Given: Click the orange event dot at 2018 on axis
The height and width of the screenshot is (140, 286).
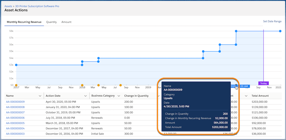Looking at the screenshot, I should pos(82,85).
